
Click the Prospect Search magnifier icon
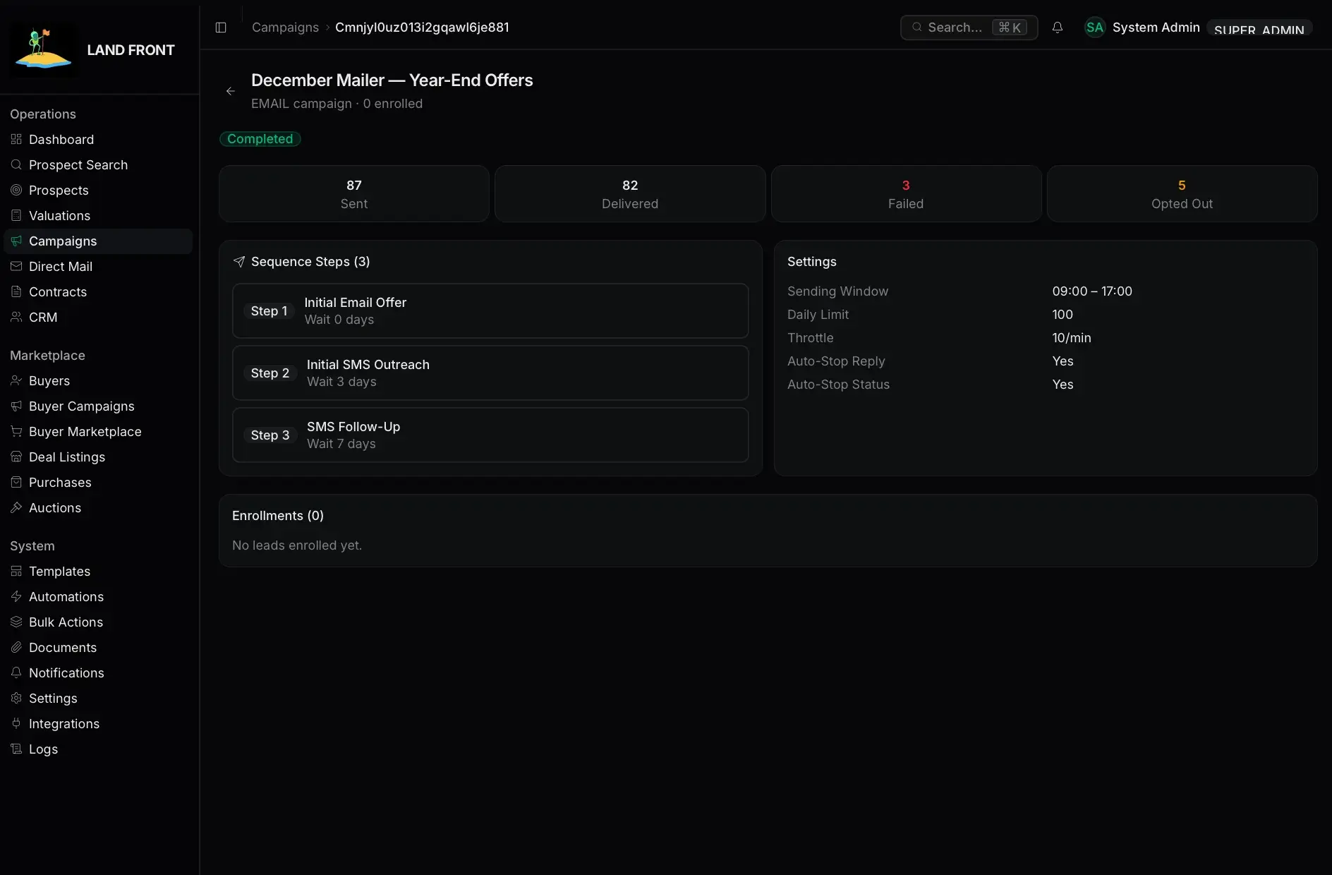[x=16, y=164]
